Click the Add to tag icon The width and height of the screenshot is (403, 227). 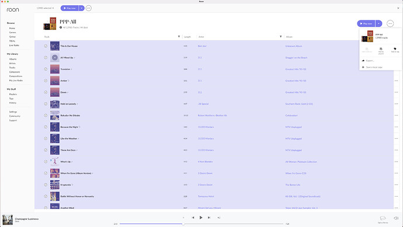(x=395, y=49)
